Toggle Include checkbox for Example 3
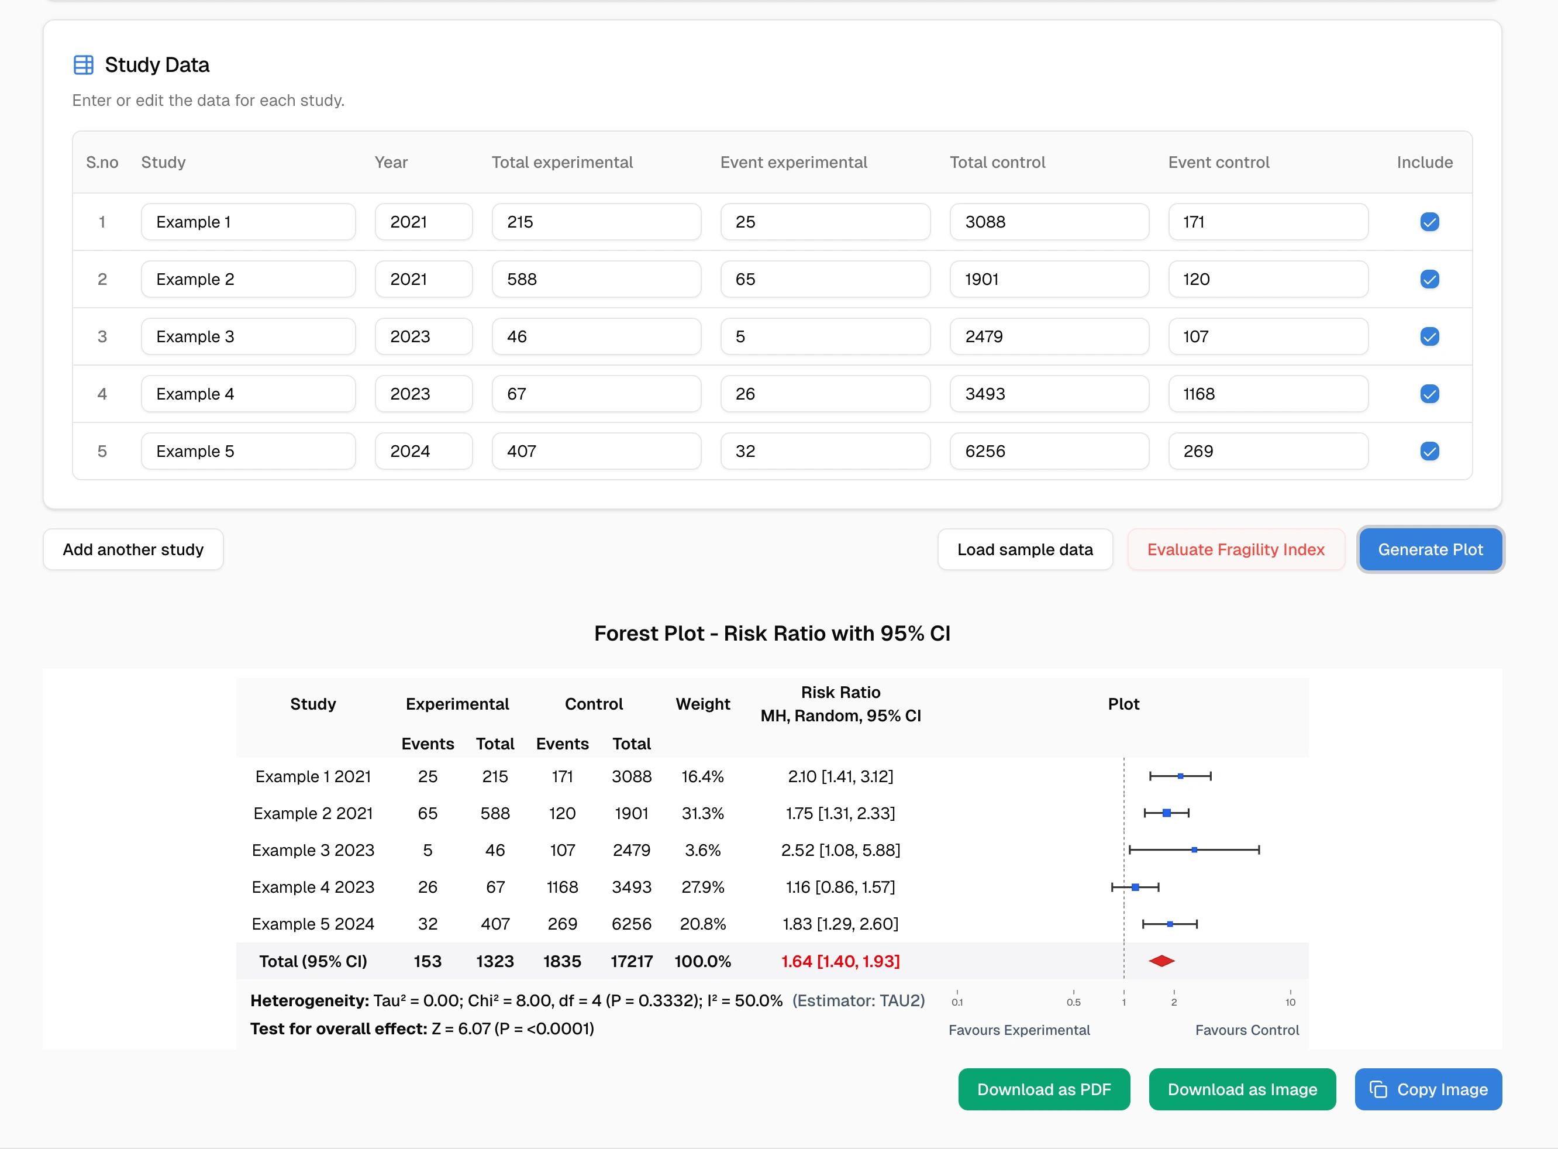The width and height of the screenshot is (1558, 1149). pos(1429,336)
